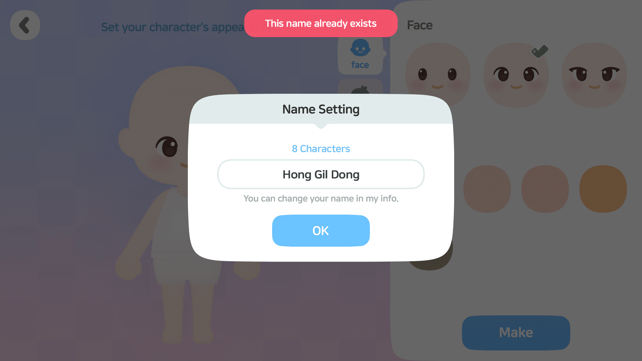Click the Make button

click(x=516, y=333)
